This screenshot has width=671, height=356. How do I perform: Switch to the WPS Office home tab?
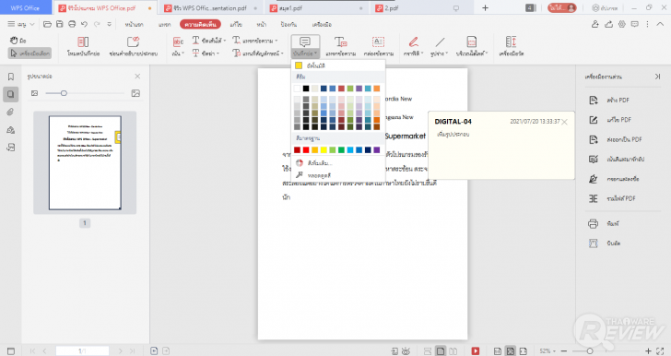(25, 7)
